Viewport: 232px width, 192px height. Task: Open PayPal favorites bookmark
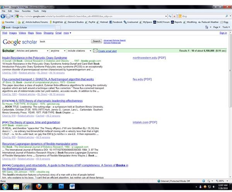tap(90, 22)
